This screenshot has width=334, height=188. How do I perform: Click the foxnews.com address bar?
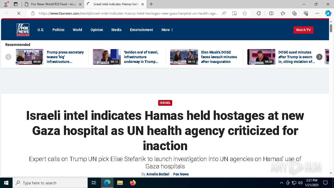click(x=128, y=13)
